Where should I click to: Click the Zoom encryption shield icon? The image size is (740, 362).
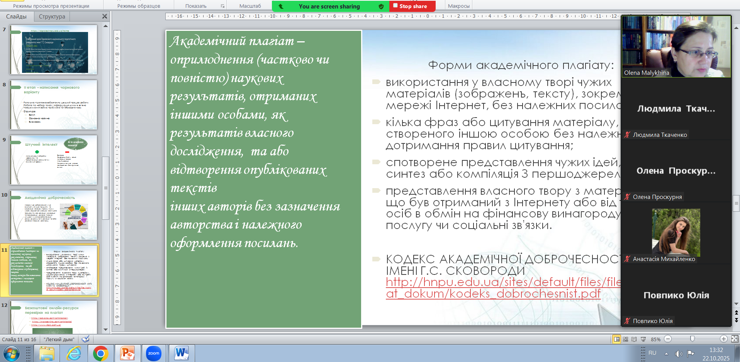pos(381,6)
